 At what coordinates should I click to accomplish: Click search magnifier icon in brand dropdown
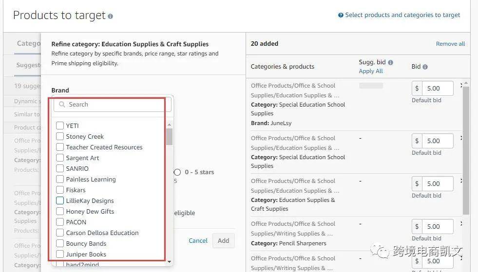point(62,104)
